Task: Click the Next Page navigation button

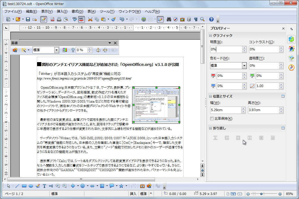Action: coord(203,175)
